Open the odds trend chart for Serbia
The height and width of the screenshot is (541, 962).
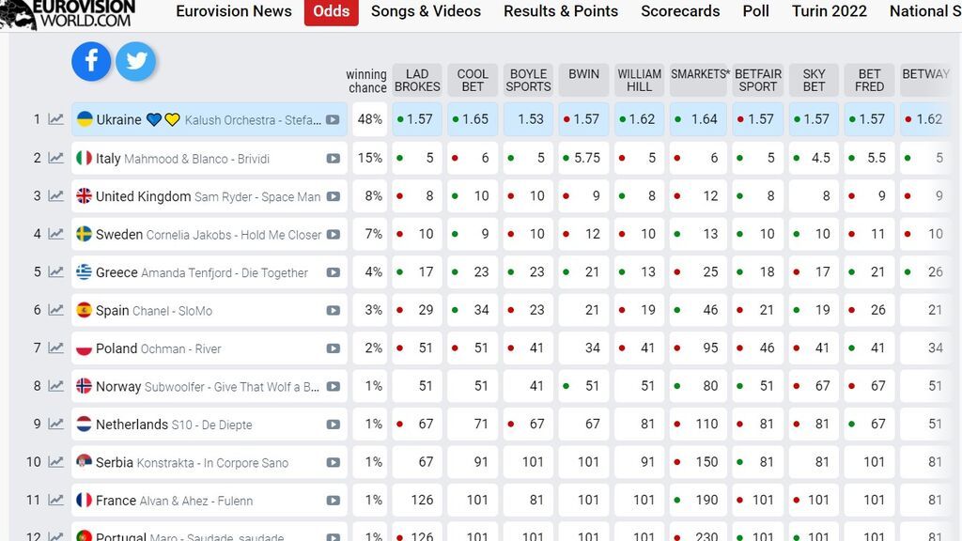(55, 462)
